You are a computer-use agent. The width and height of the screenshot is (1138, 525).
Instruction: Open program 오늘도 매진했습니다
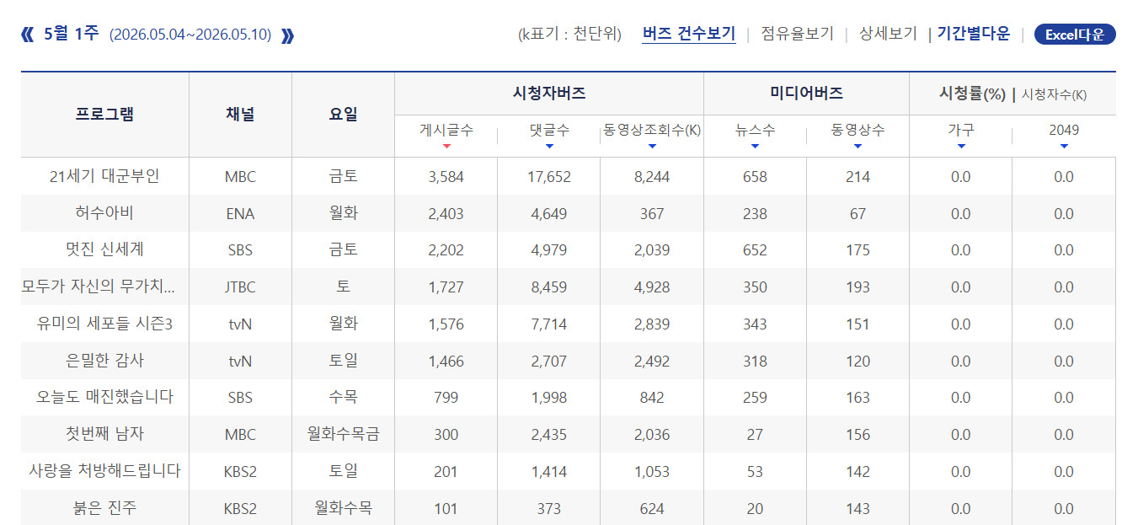[x=104, y=397]
